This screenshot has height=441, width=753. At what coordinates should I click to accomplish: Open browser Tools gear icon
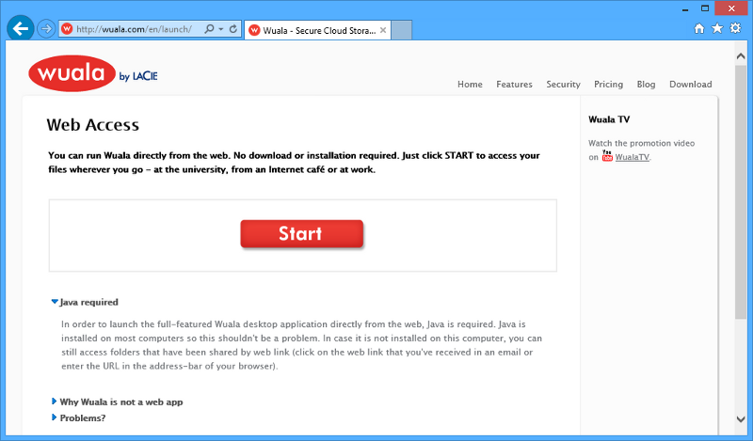pos(734,28)
